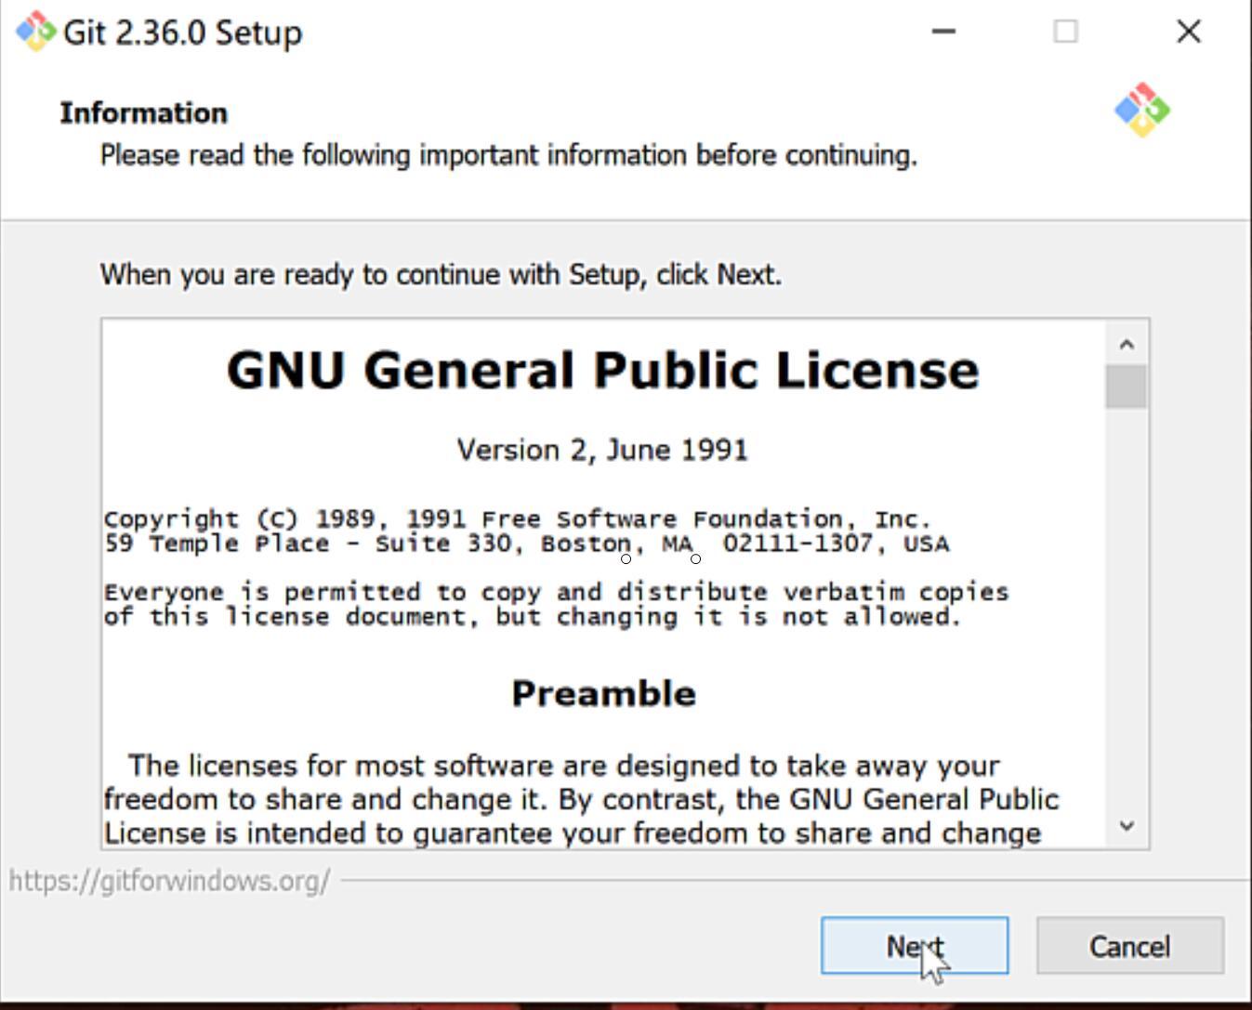This screenshot has width=1252, height=1010.
Task: Click the disabled maximize button
Action: pyautogui.click(x=1066, y=32)
